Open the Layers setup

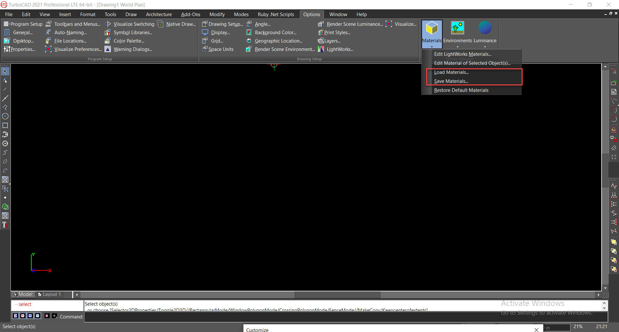[x=329, y=41]
